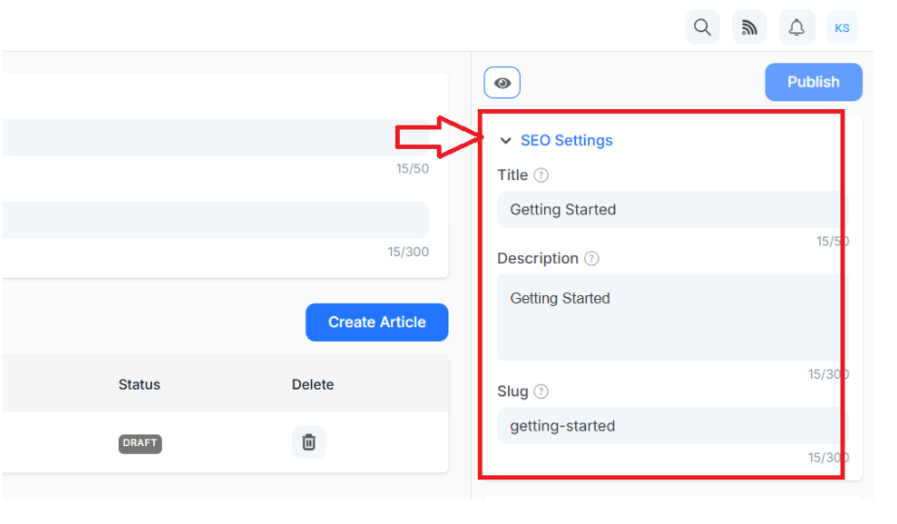Open the notifications bell
This screenshot has width=897, height=524.
[x=797, y=27]
